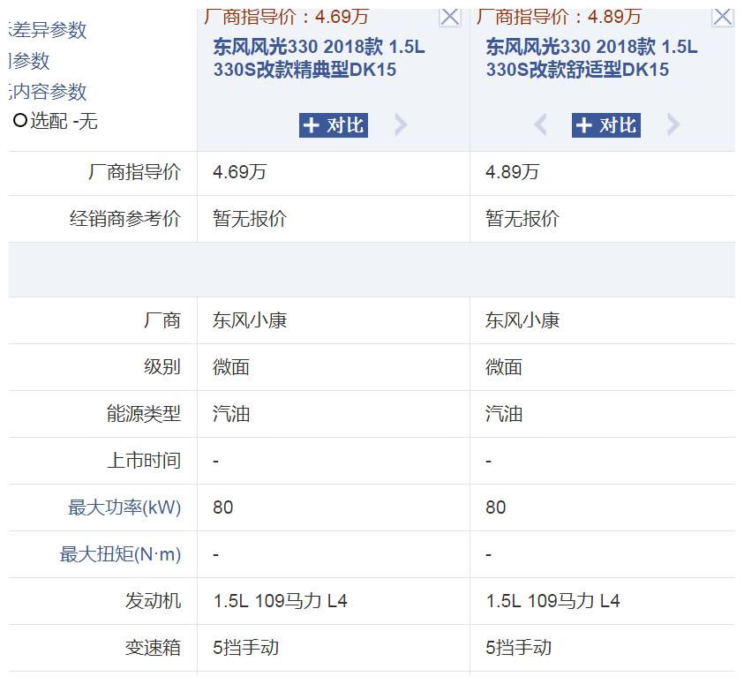
Task: Click 汽油 in the 精典型DK15 column
Action: (231, 414)
